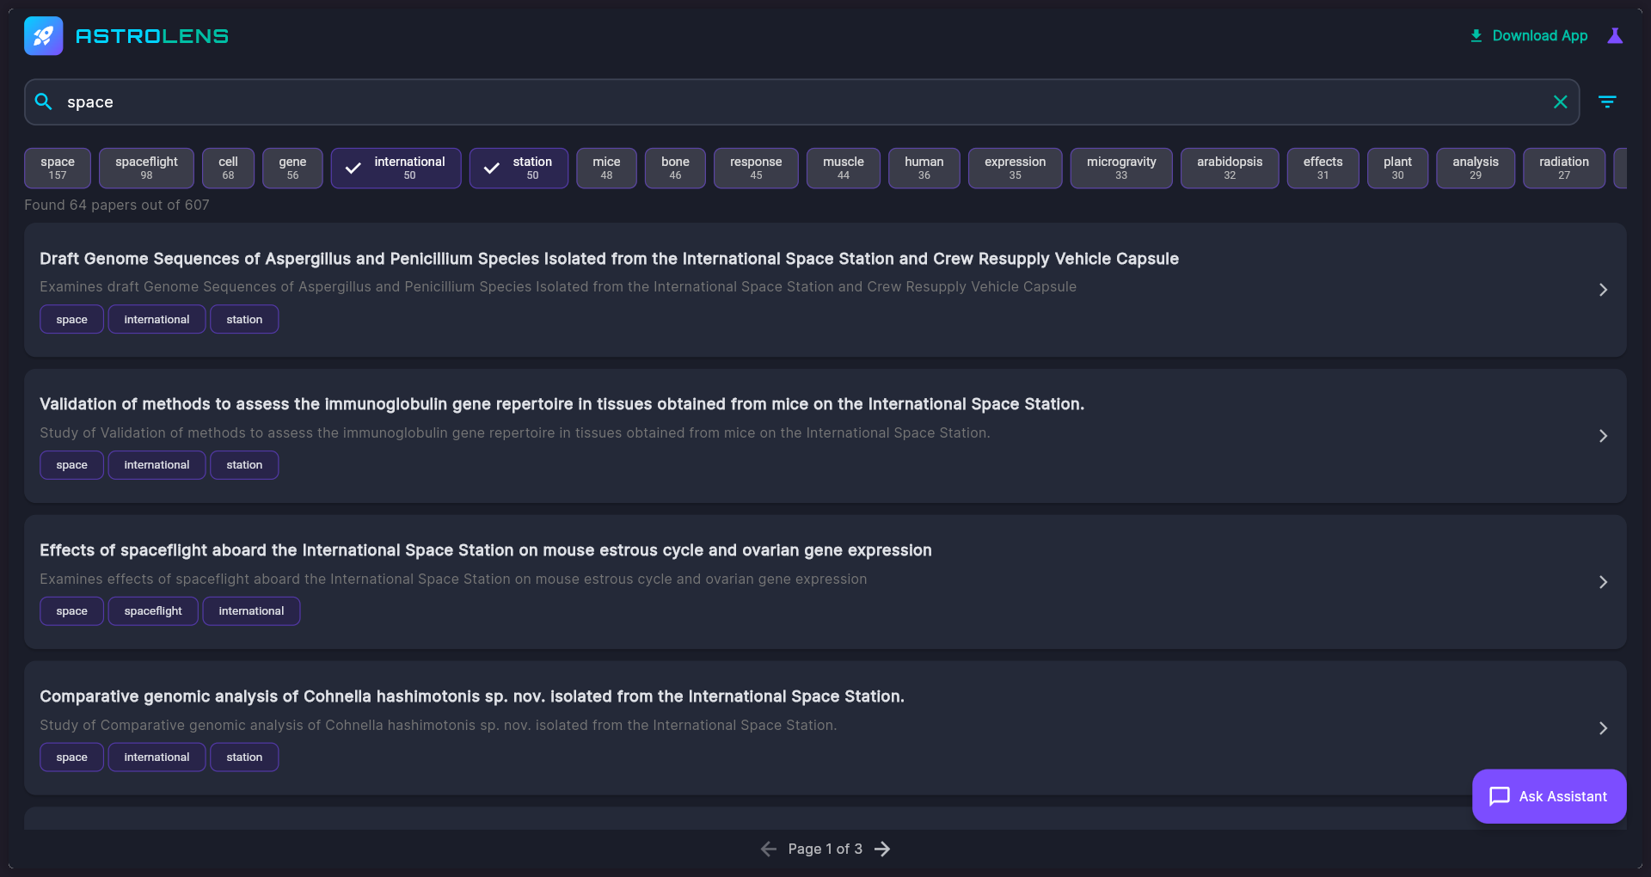Click the international tag on immunoglobulin paper

157,465
